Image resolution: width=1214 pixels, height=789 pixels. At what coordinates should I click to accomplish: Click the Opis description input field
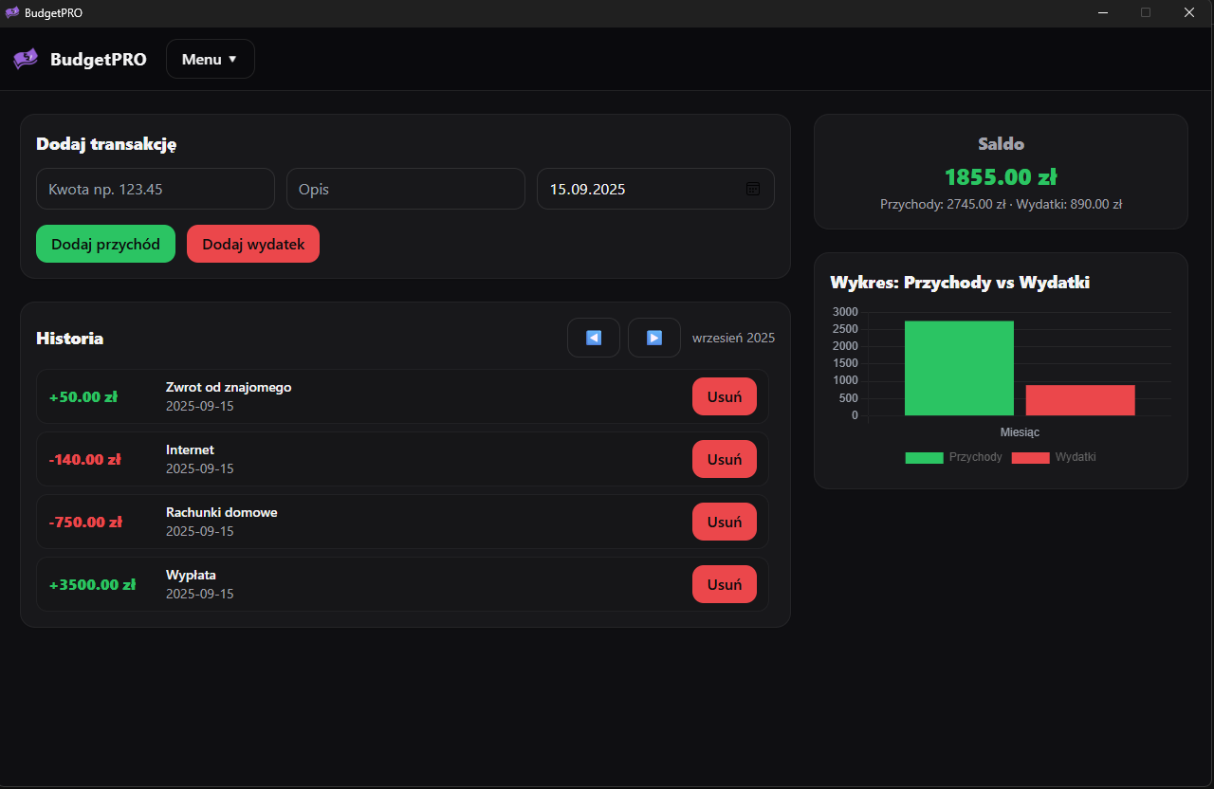pos(405,189)
